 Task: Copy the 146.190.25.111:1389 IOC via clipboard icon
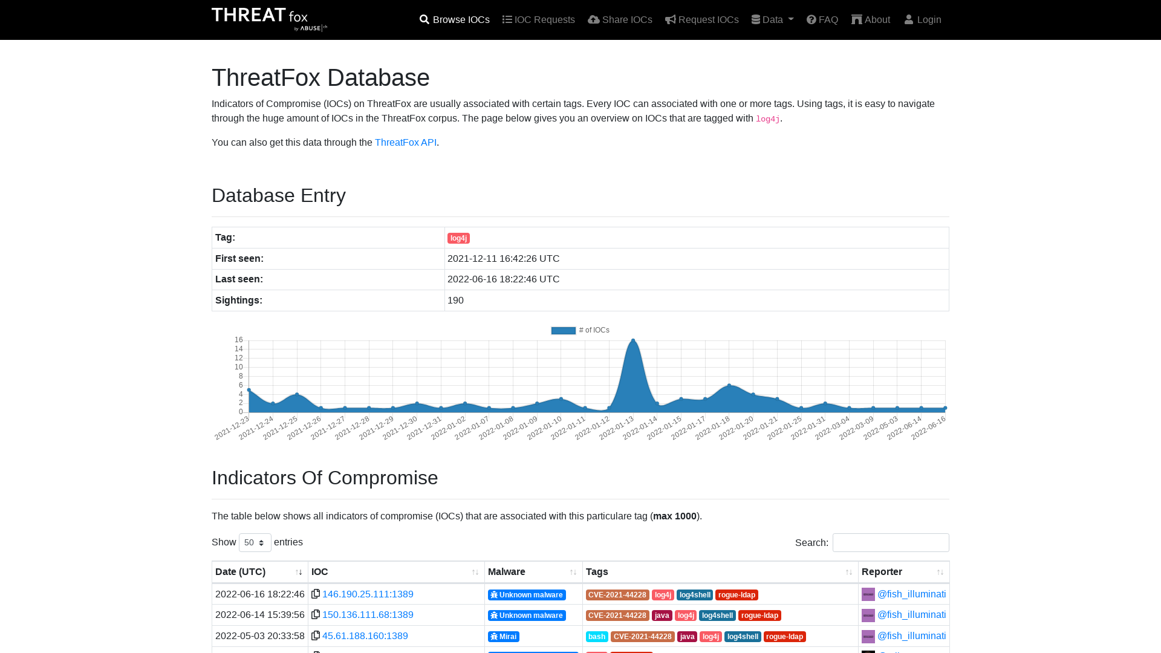[316, 594]
